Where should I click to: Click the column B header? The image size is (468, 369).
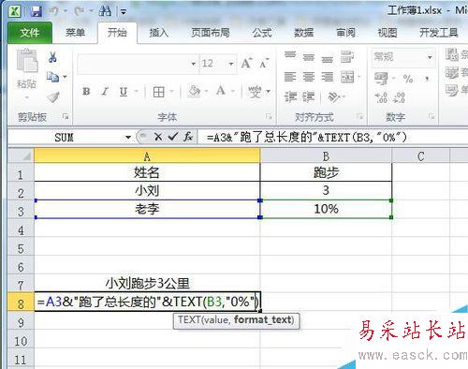coord(326,155)
